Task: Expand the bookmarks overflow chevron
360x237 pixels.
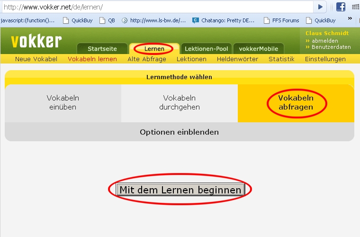Action: (x=350, y=18)
